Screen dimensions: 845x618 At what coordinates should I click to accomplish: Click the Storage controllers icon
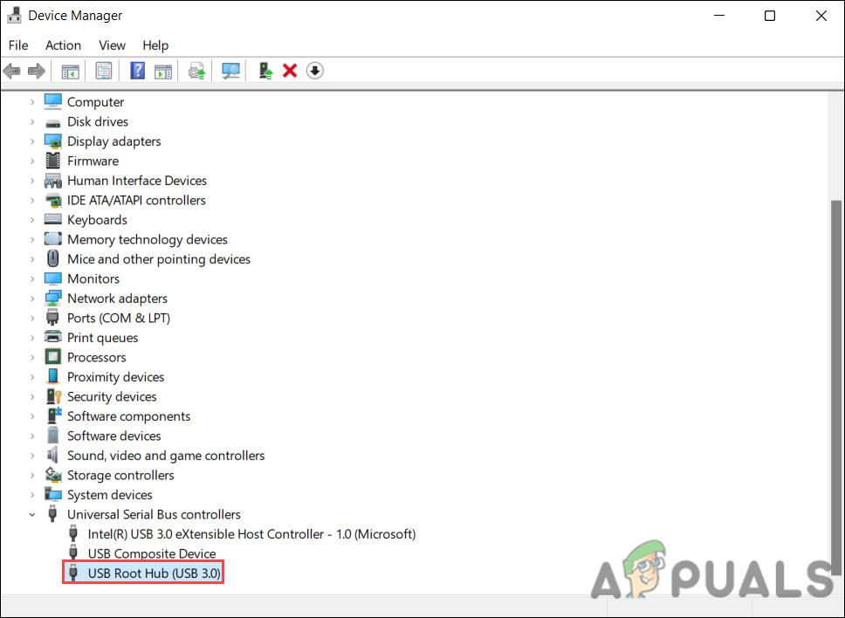pyautogui.click(x=52, y=475)
